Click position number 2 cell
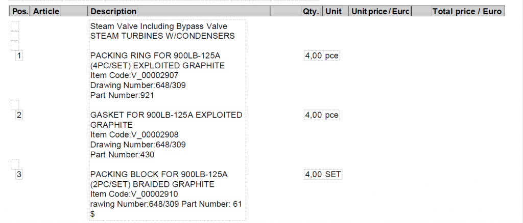The width and height of the screenshot is (523, 223). (19, 115)
